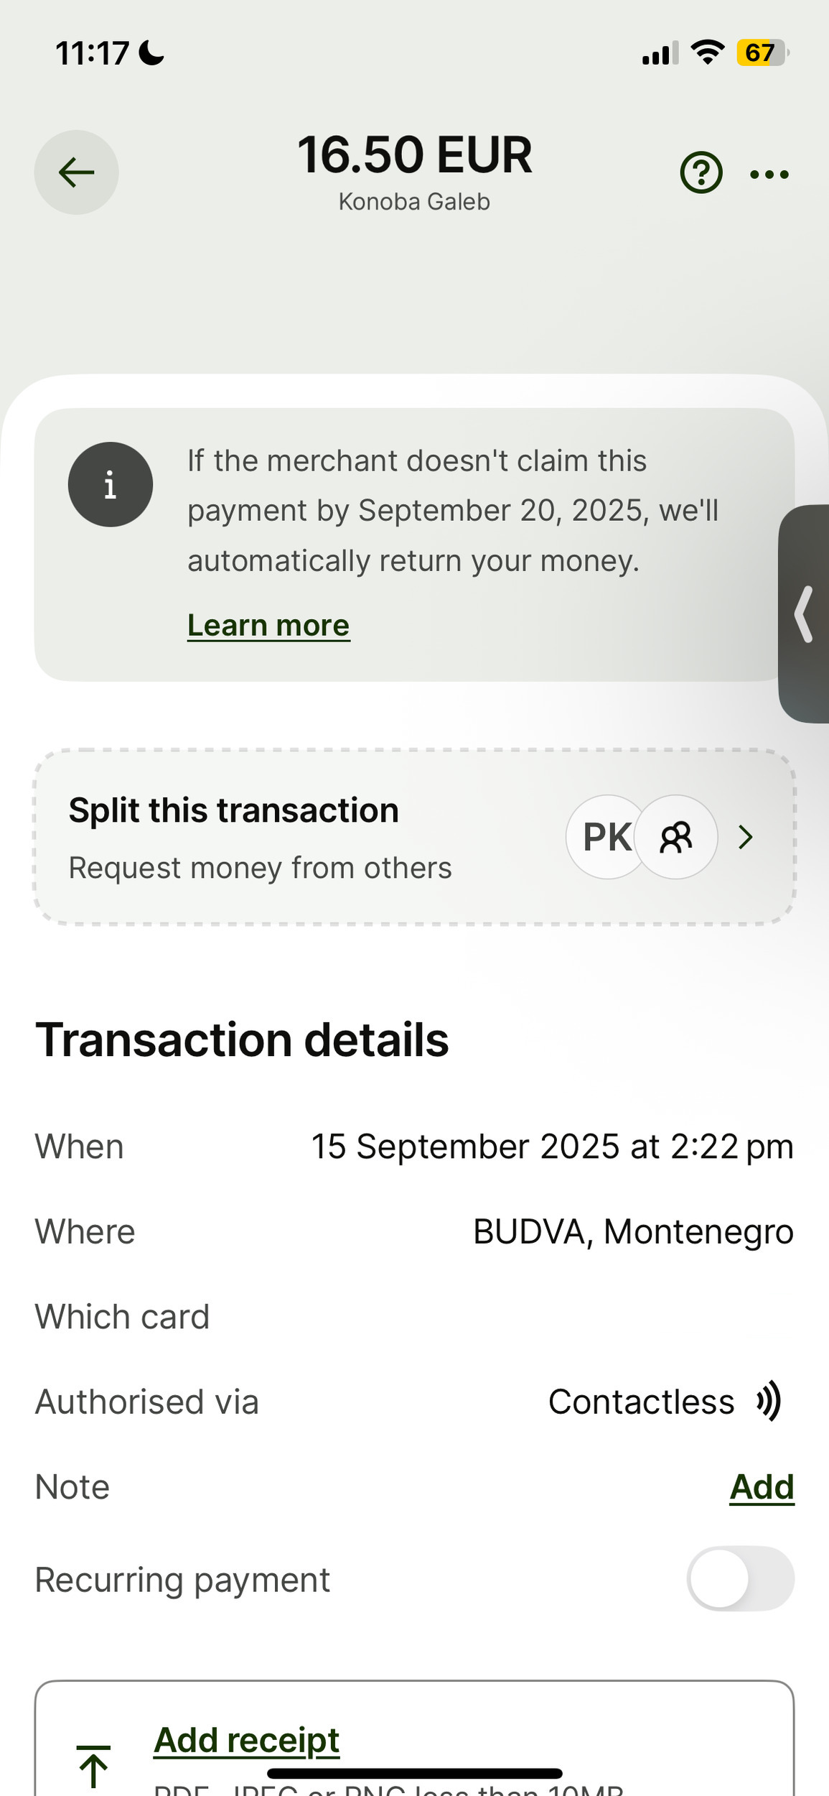This screenshot has width=829, height=1796.
Task: Add a note to this transaction
Action: pyautogui.click(x=762, y=1486)
